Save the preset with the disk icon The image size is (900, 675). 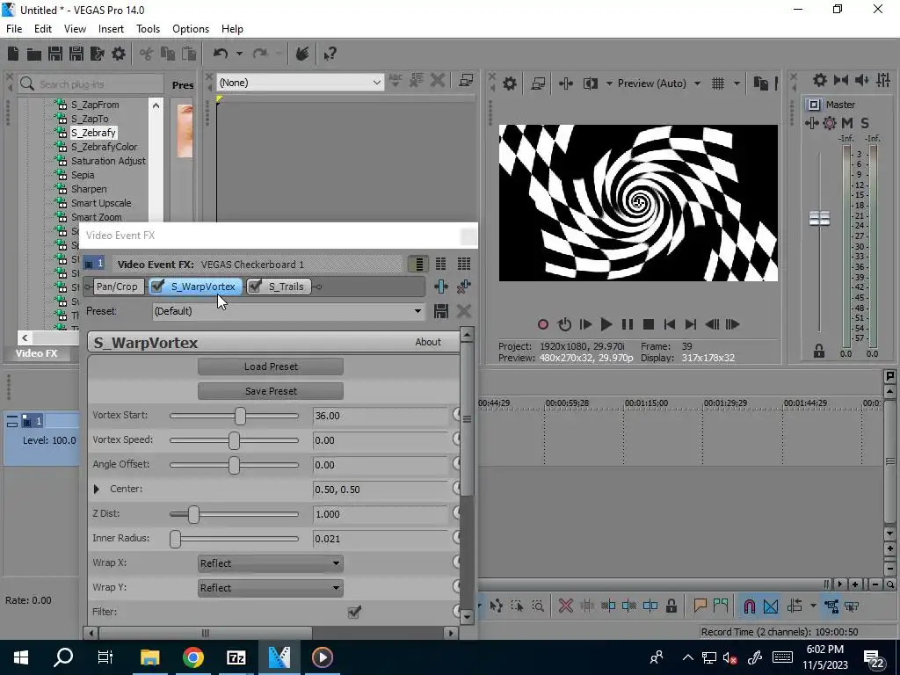(x=441, y=311)
